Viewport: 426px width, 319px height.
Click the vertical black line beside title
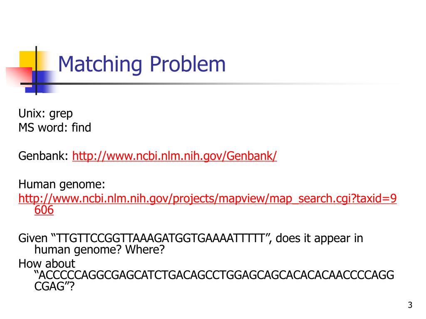click(36, 71)
